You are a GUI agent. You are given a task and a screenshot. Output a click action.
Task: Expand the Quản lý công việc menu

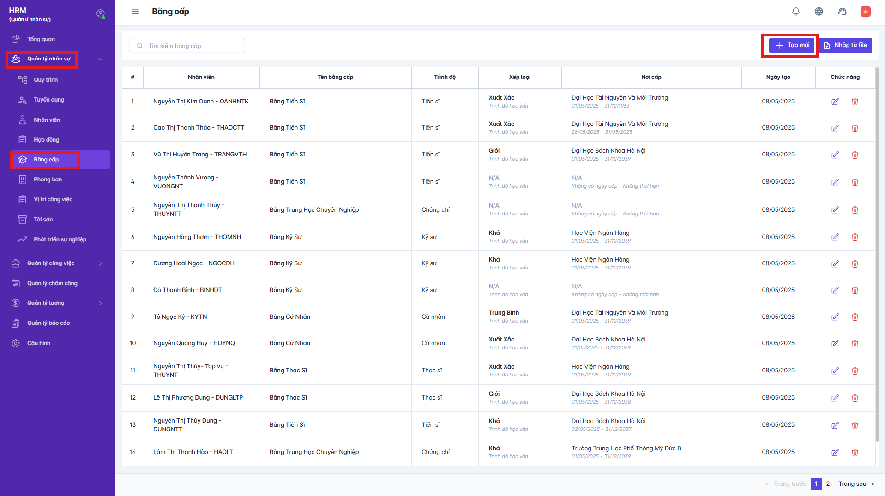pos(100,263)
